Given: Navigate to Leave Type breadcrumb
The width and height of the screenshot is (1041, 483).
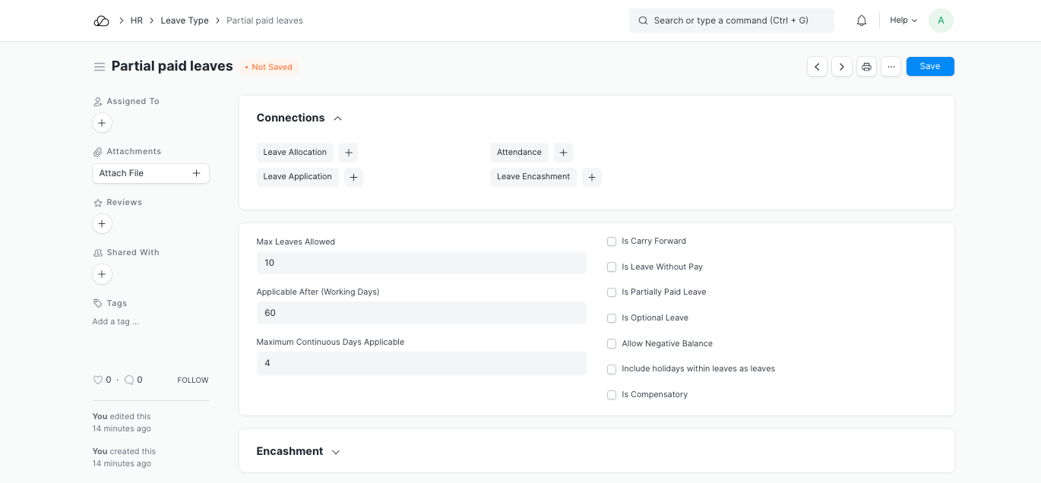Looking at the screenshot, I should point(184,21).
